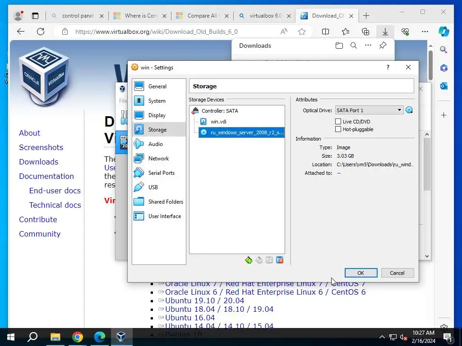462x346 pixels.
Task: Open Edge Settings and more menu
Action: click(x=425, y=32)
